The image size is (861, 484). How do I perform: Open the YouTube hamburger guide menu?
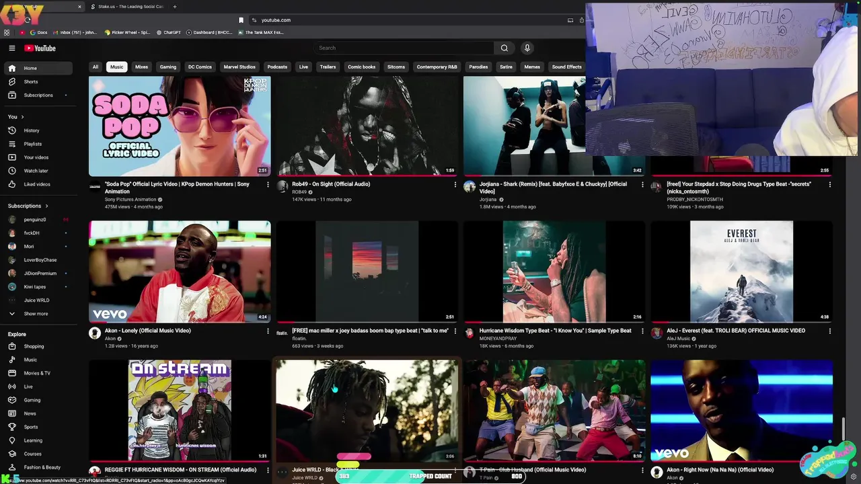coord(11,48)
